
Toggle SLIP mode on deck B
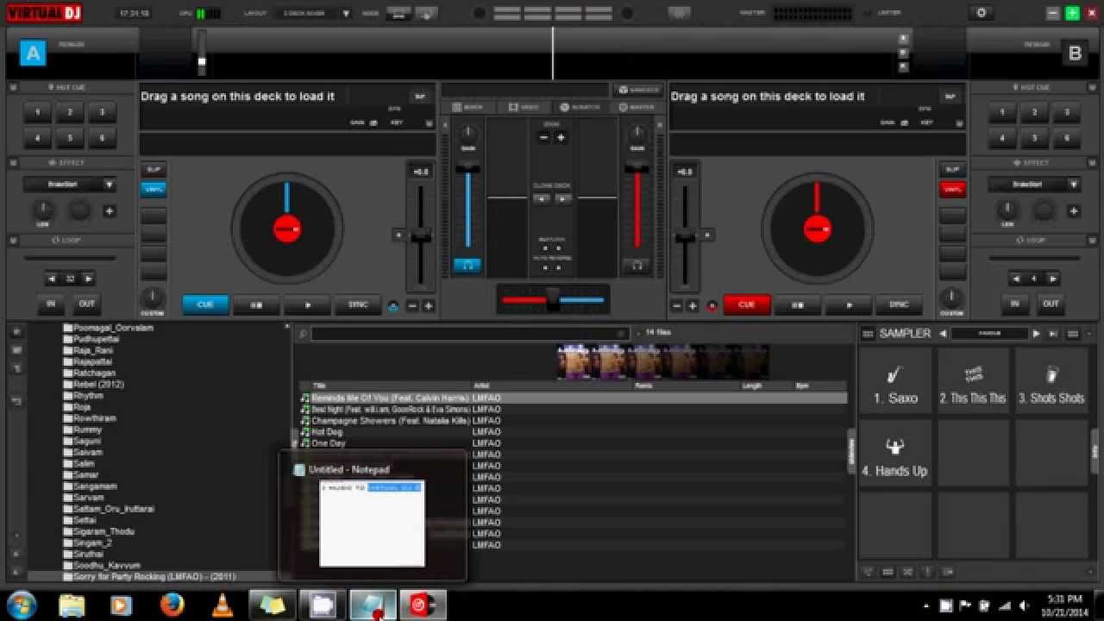pos(952,169)
